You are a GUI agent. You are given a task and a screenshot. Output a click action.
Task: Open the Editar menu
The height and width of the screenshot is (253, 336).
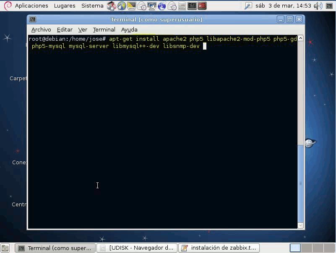[x=65, y=29]
